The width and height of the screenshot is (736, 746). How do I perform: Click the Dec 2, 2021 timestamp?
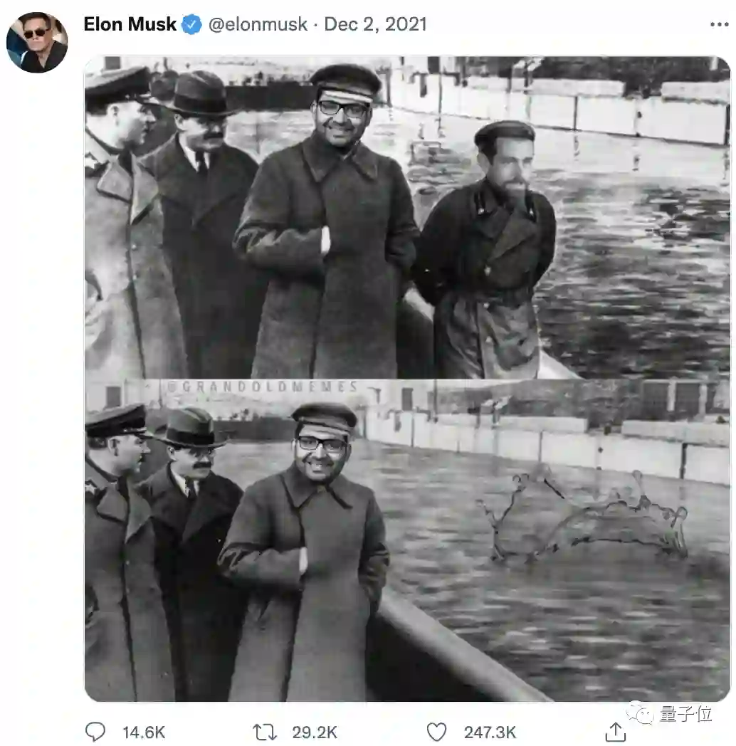[375, 25]
